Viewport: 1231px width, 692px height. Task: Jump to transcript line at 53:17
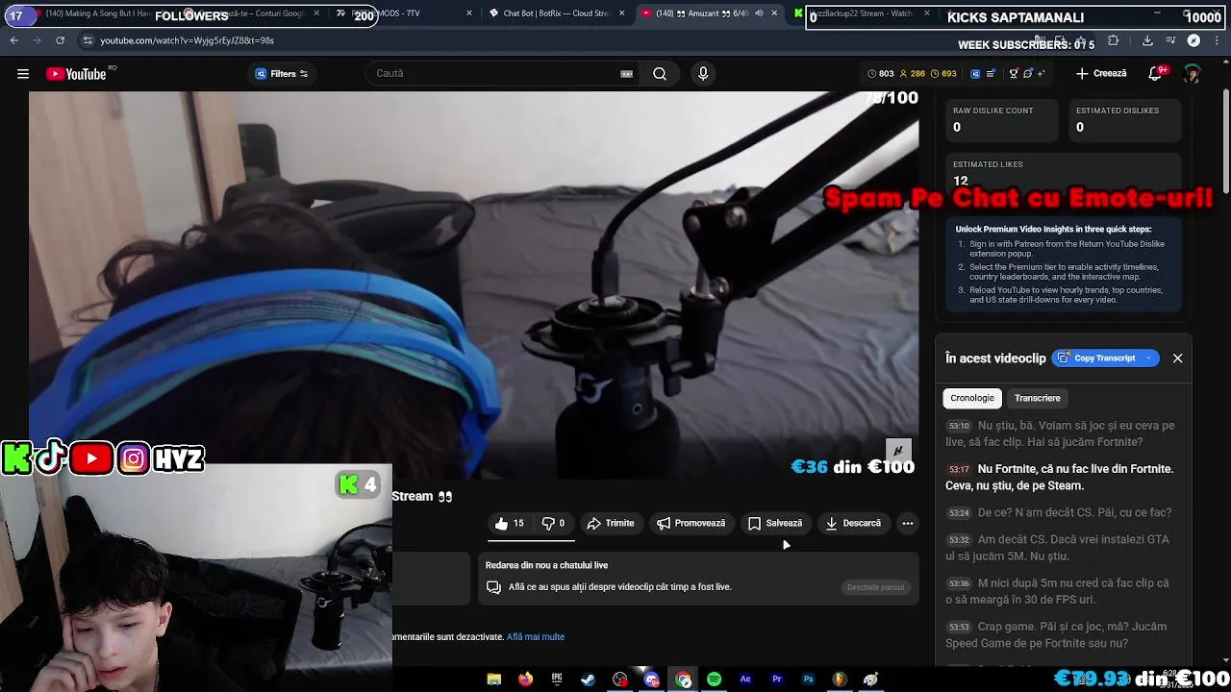1063,477
